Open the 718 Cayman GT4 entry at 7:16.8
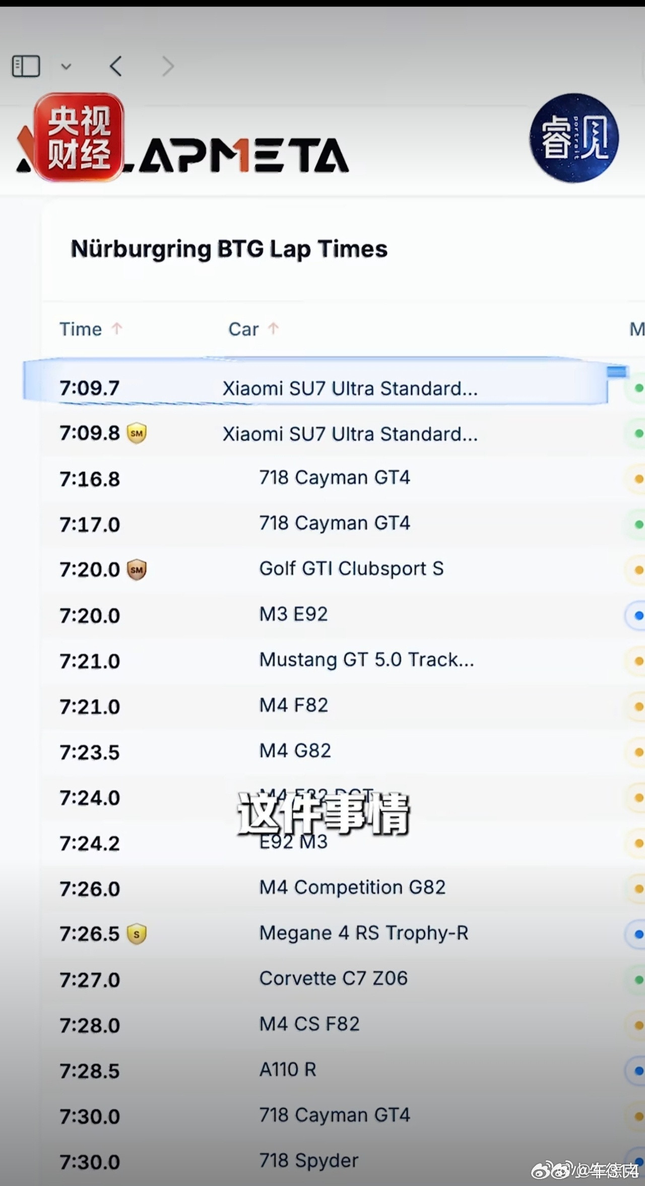Image resolution: width=645 pixels, height=1186 pixels. pyautogui.click(x=335, y=477)
